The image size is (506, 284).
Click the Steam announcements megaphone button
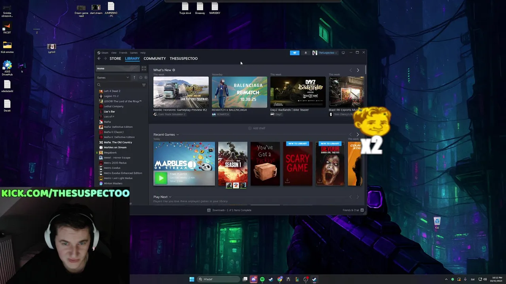pyautogui.click(x=295, y=52)
